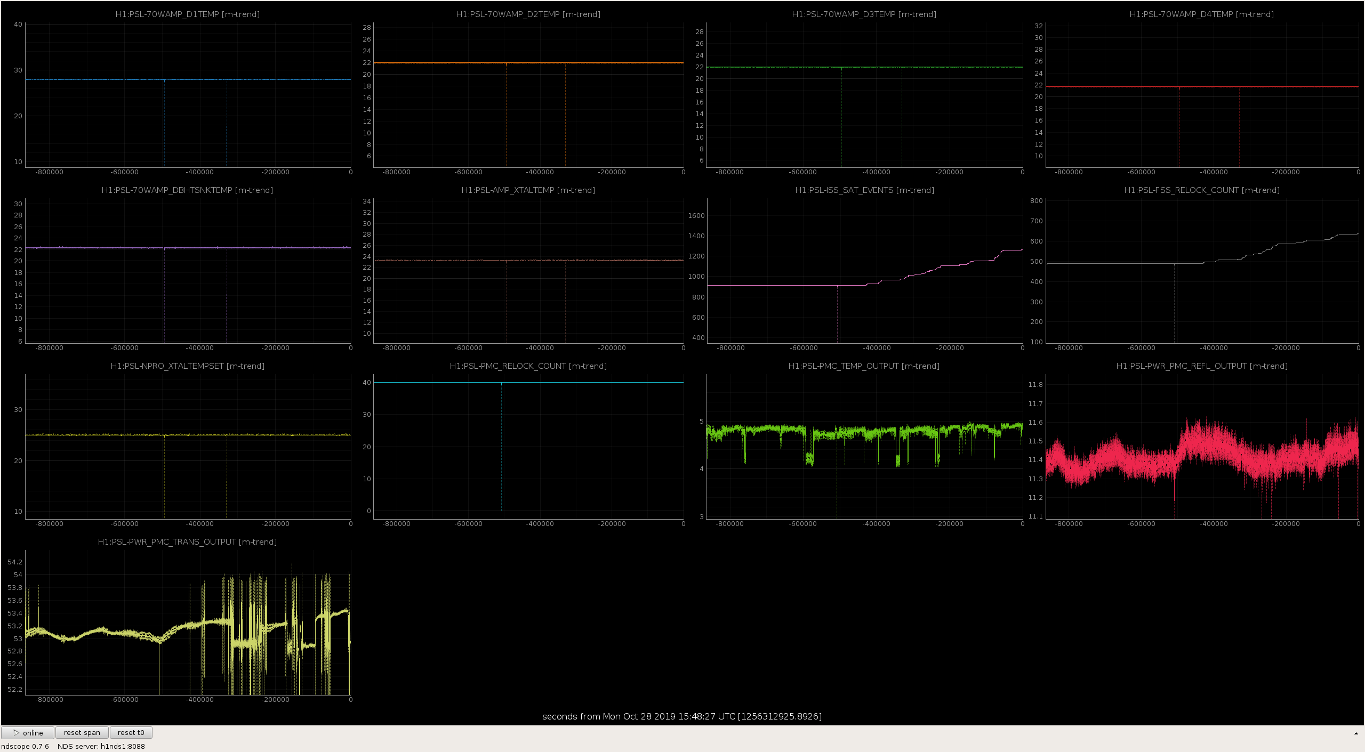Select the H1:PSL-PWR_PMC_REFL_OUTPUT plot title
The image size is (1365, 752).
click(x=1202, y=366)
